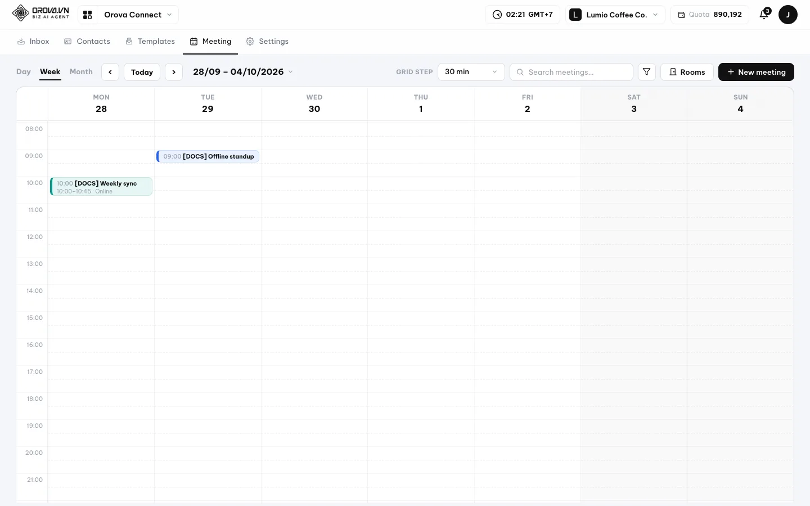
Task: Go to the Templates tab
Action: click(150, 42)
